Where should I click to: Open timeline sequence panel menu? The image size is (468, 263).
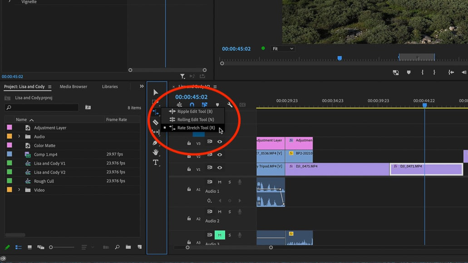click(215, 87)
